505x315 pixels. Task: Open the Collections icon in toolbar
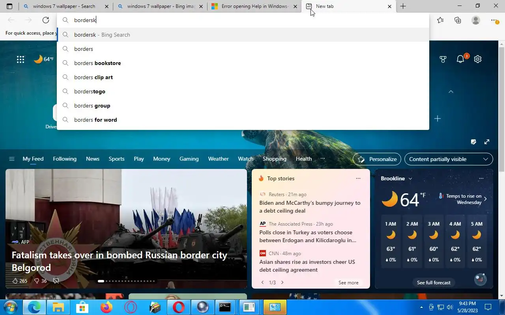[458, 20]
